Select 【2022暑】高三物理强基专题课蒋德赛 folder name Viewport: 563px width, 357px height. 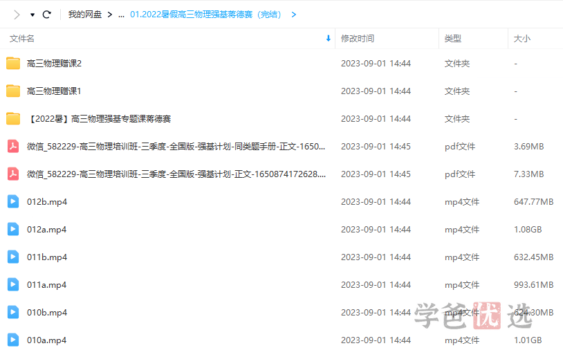99,119
